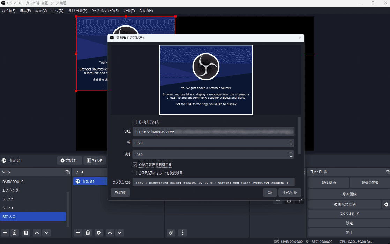The height and width of the screenshot is (244, 390).
Task: Uncheck OBSで音声を制御する option
Action: (x=135, y=164)
